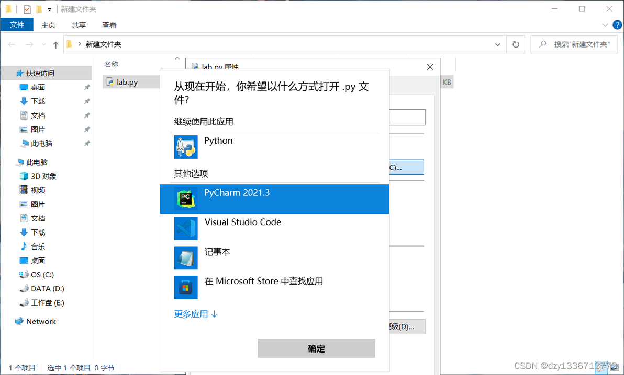Click the 更改(C)... button in properties dialog
624x375 pixels.
click(x=406, y=167)
